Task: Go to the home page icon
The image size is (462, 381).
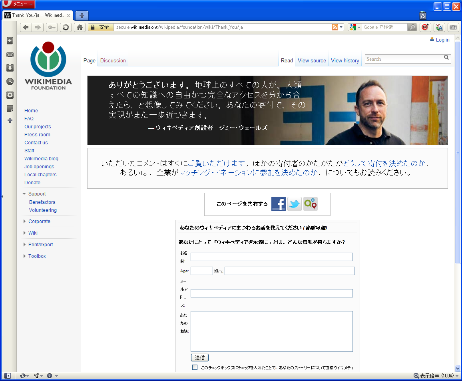Action: point(80,28)
